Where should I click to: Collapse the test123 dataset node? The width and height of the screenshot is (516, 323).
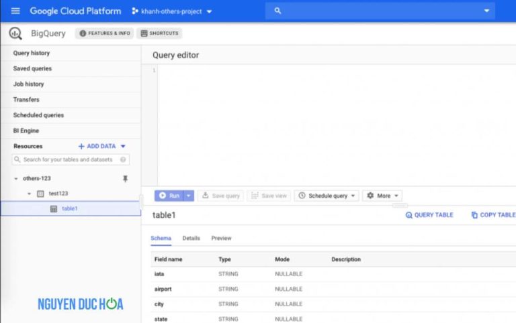point(29,194)
